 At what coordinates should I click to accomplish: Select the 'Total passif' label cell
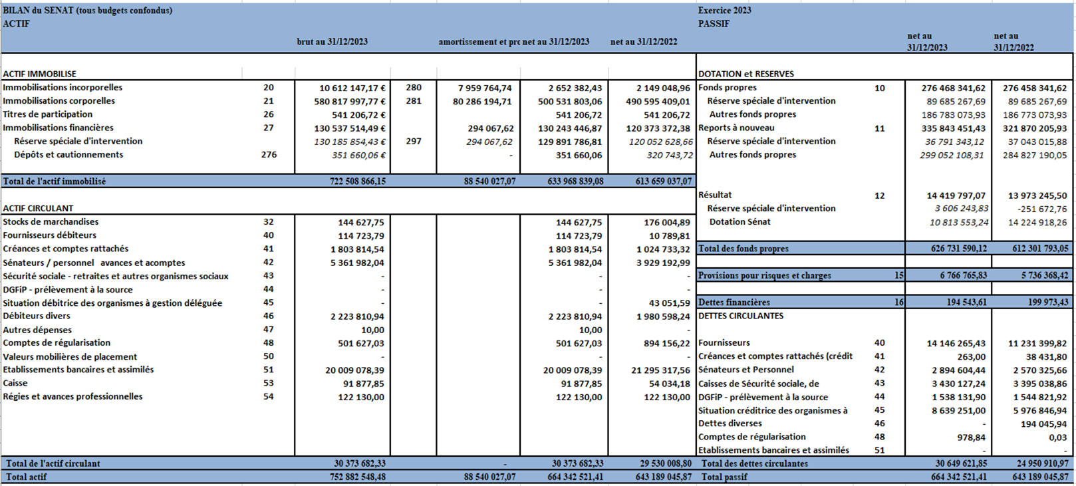click(x=724, y=477)
